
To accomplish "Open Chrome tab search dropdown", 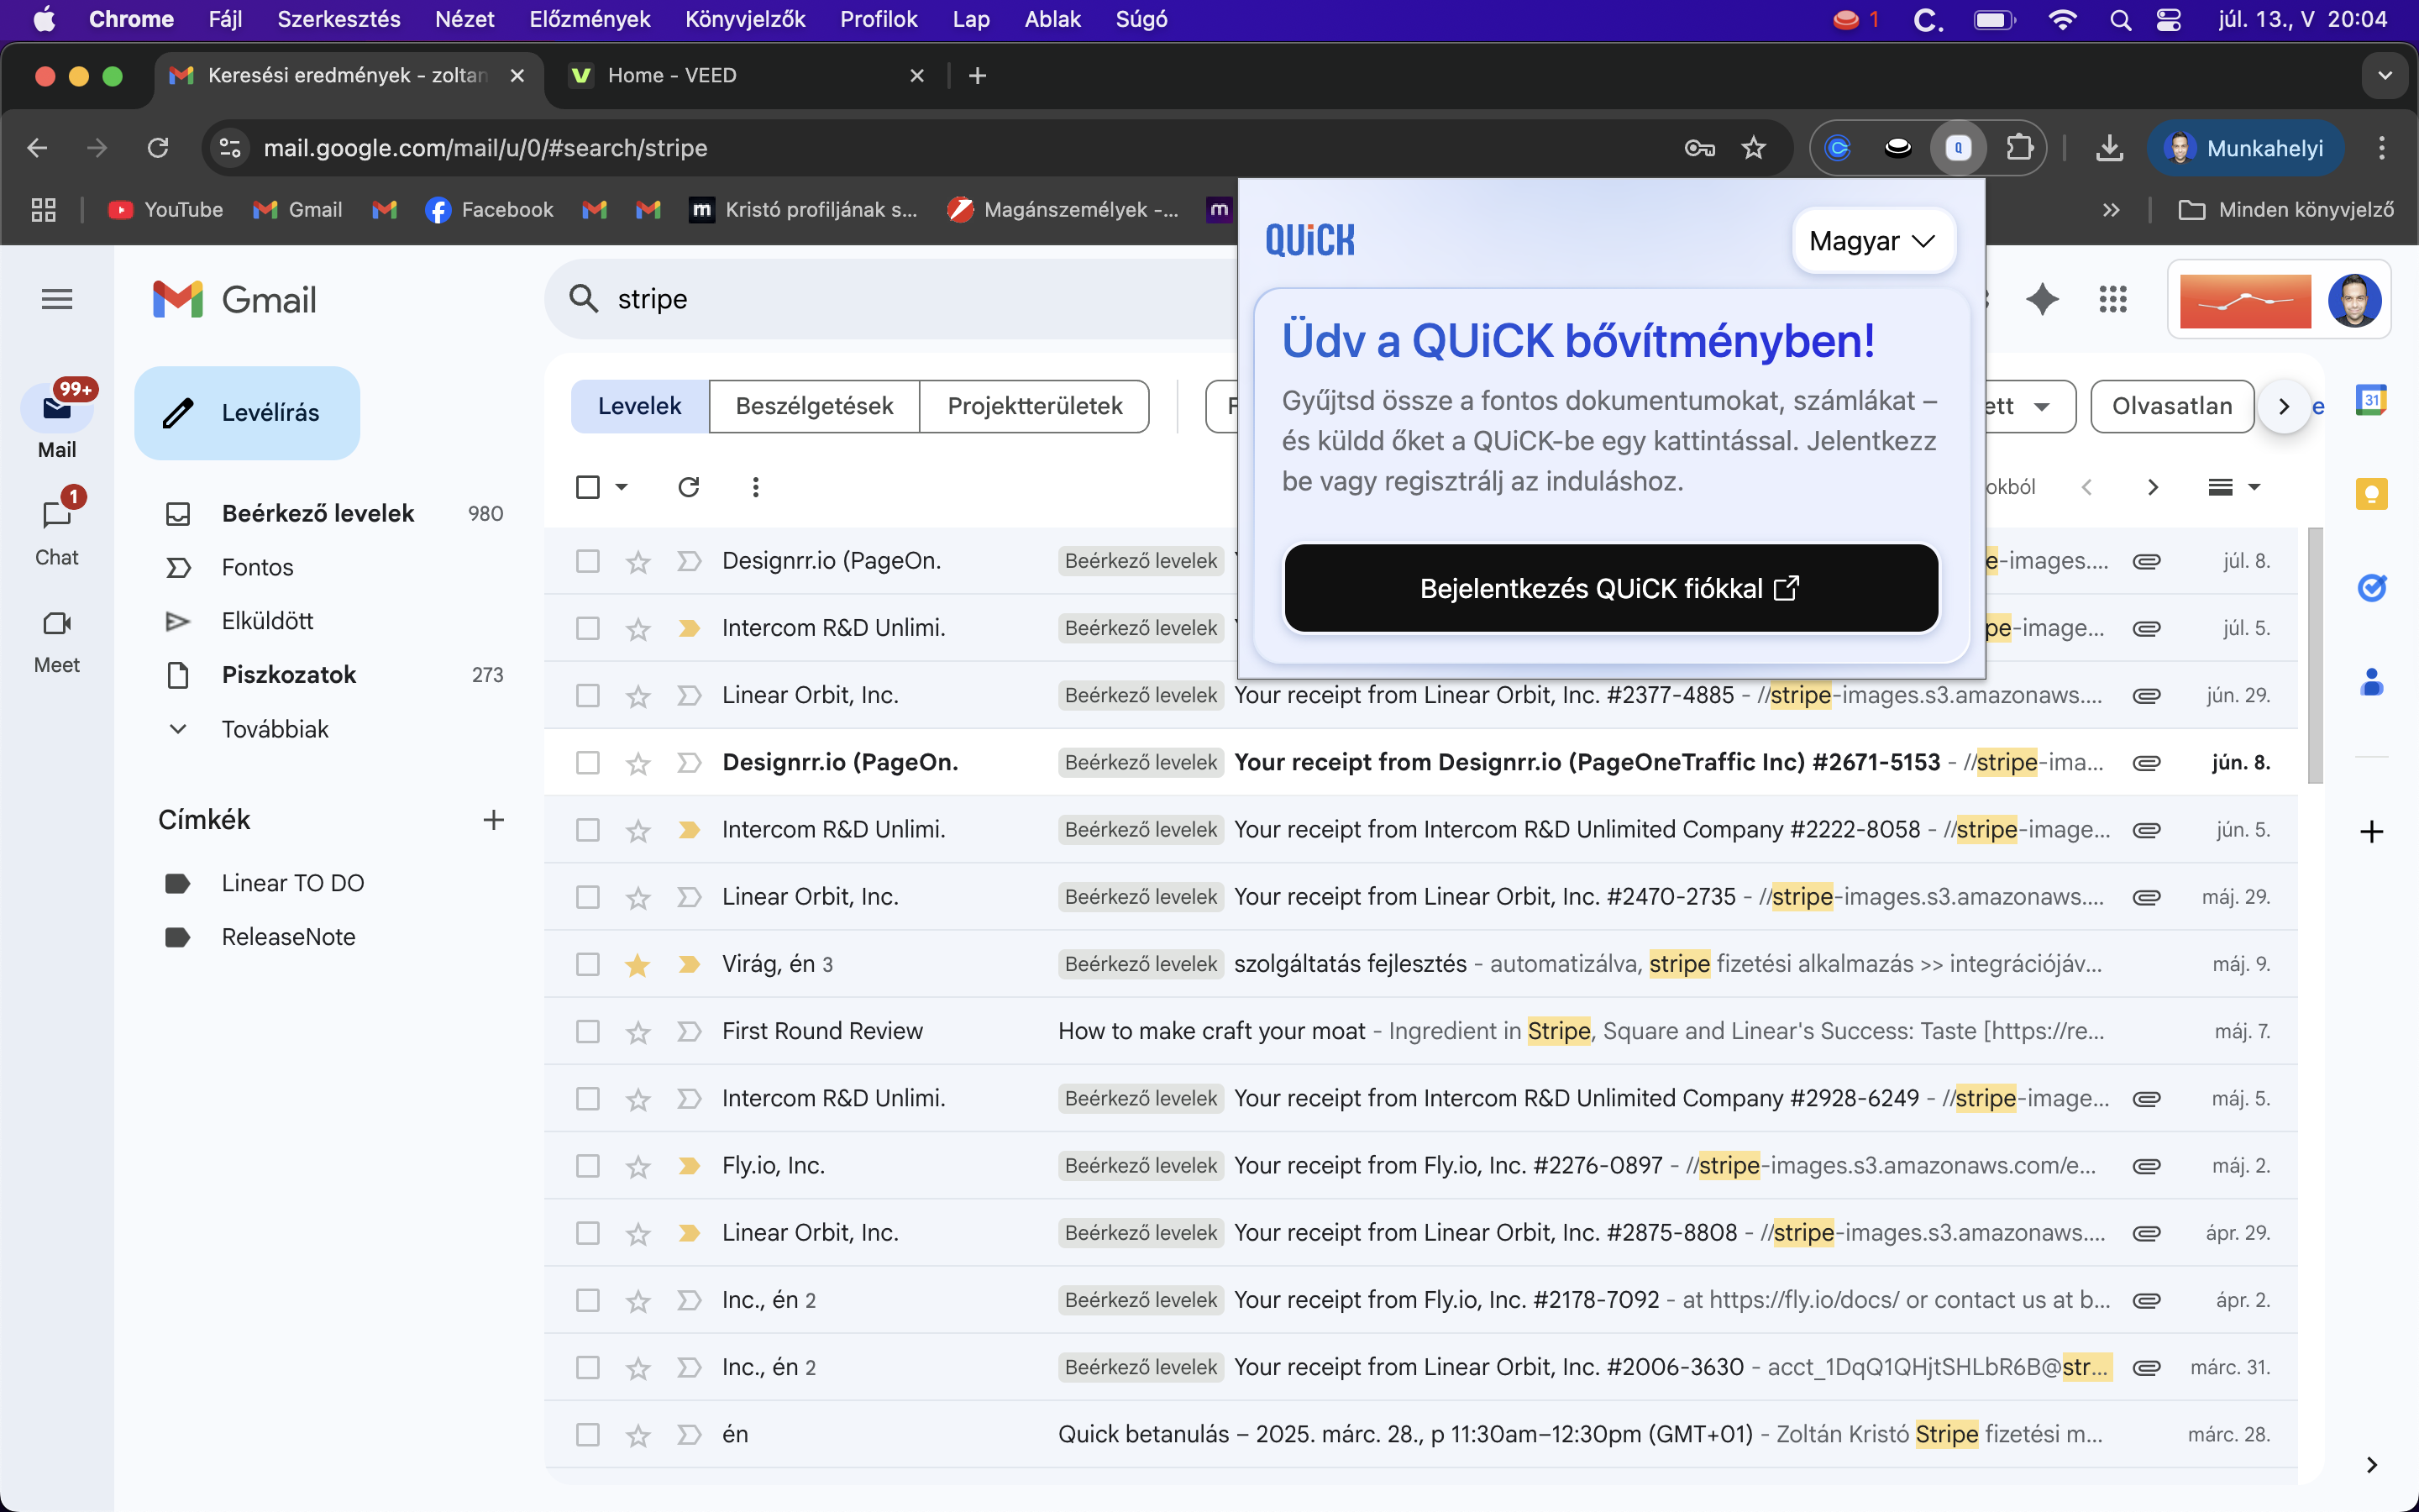I will (2385, 76).
